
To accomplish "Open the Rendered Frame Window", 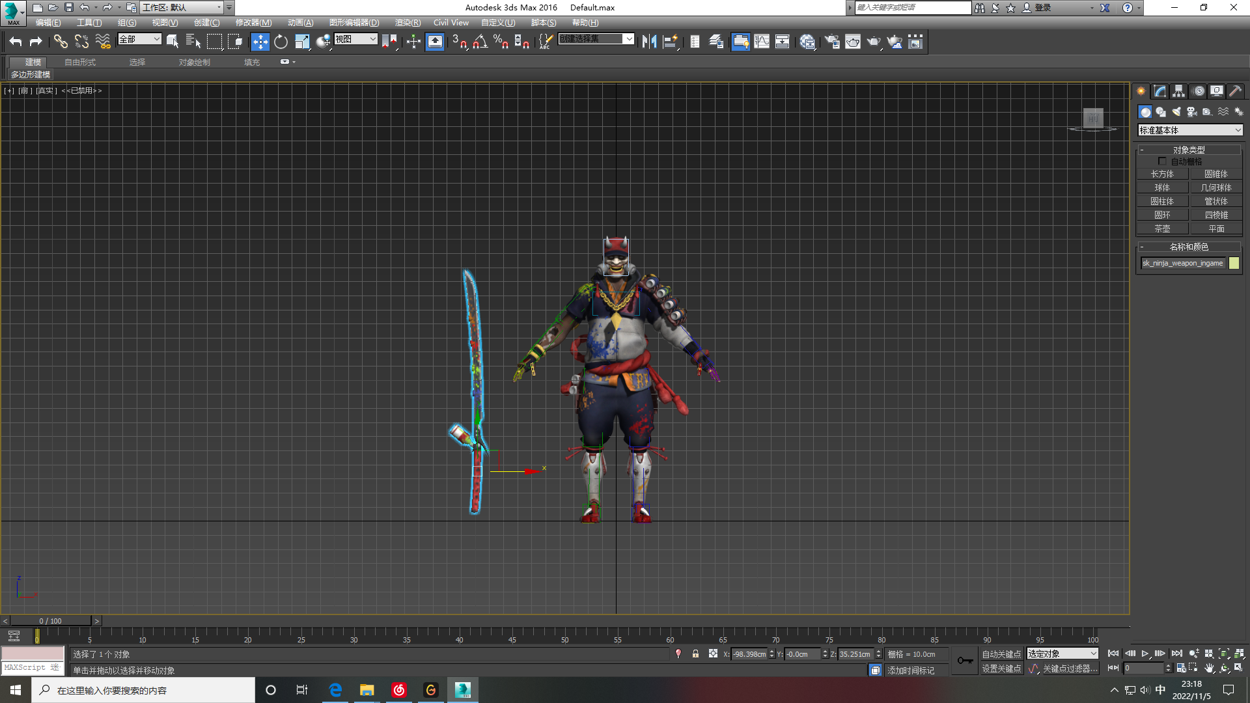I will 853,42.
